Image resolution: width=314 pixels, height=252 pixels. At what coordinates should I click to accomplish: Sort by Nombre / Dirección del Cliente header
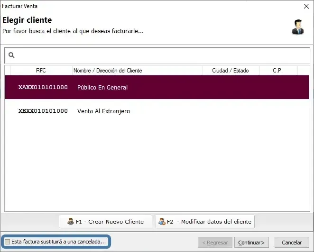point(138,71)
